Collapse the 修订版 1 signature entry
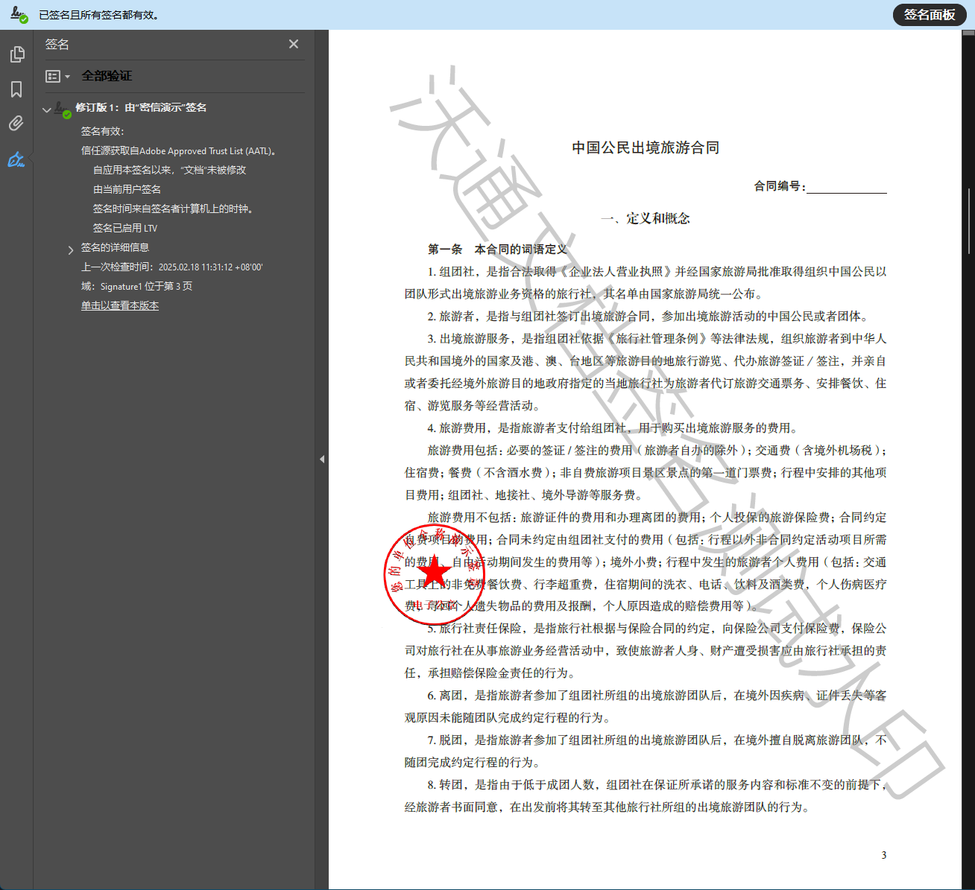 click(x=46, y=108)
